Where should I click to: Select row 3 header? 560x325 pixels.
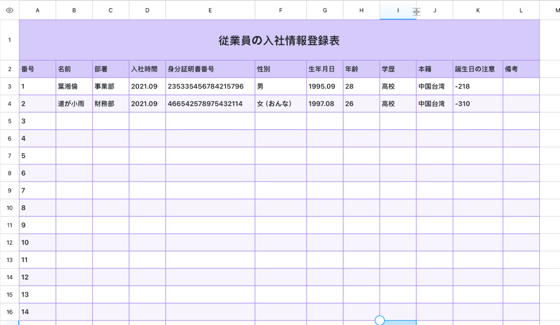click(9, 87)
